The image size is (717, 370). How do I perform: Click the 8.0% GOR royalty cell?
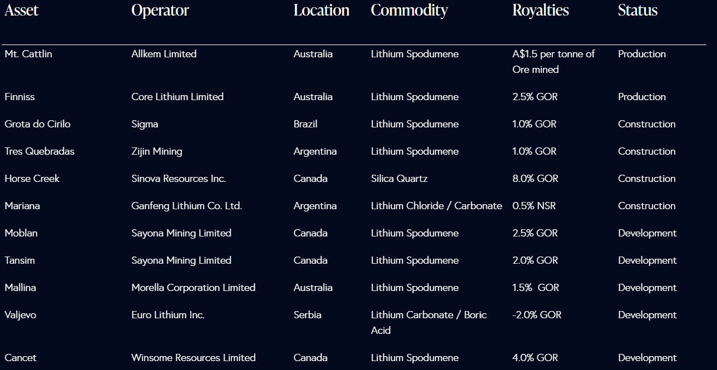(x=535, y=179)
